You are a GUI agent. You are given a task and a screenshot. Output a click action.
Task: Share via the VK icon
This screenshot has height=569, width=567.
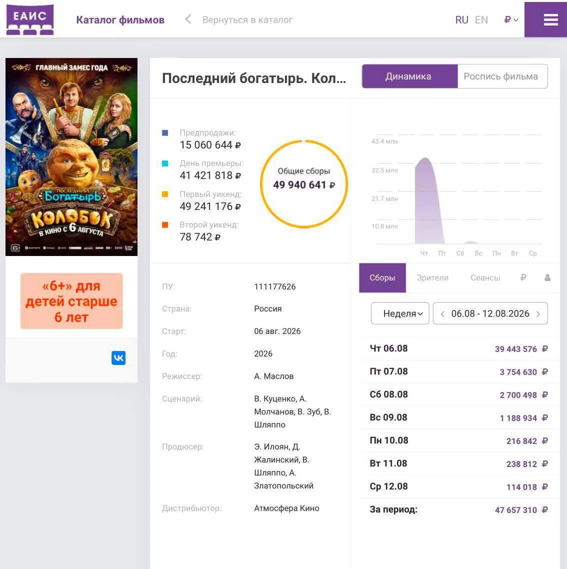tap(118, 358)
